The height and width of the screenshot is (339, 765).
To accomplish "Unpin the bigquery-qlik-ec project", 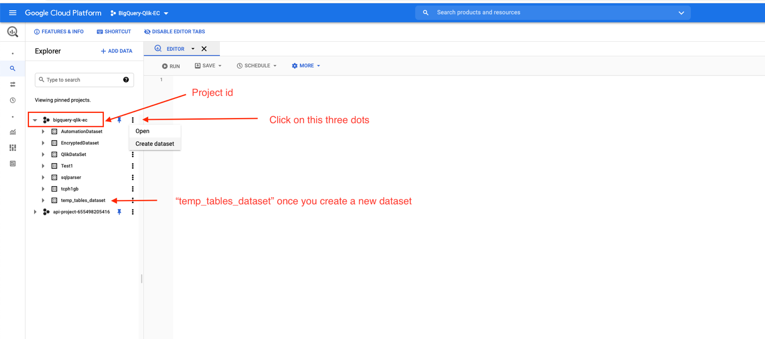I will [119, 120].
